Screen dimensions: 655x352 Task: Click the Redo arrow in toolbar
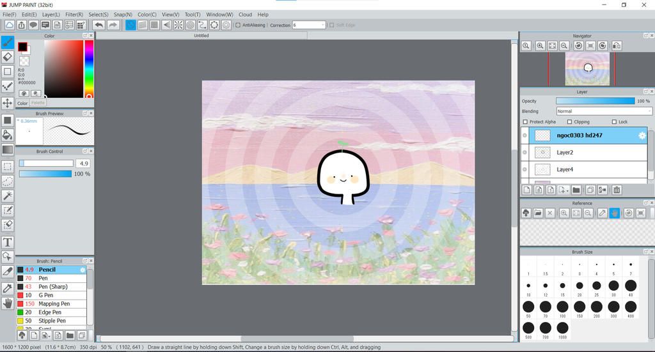point(113,25)
